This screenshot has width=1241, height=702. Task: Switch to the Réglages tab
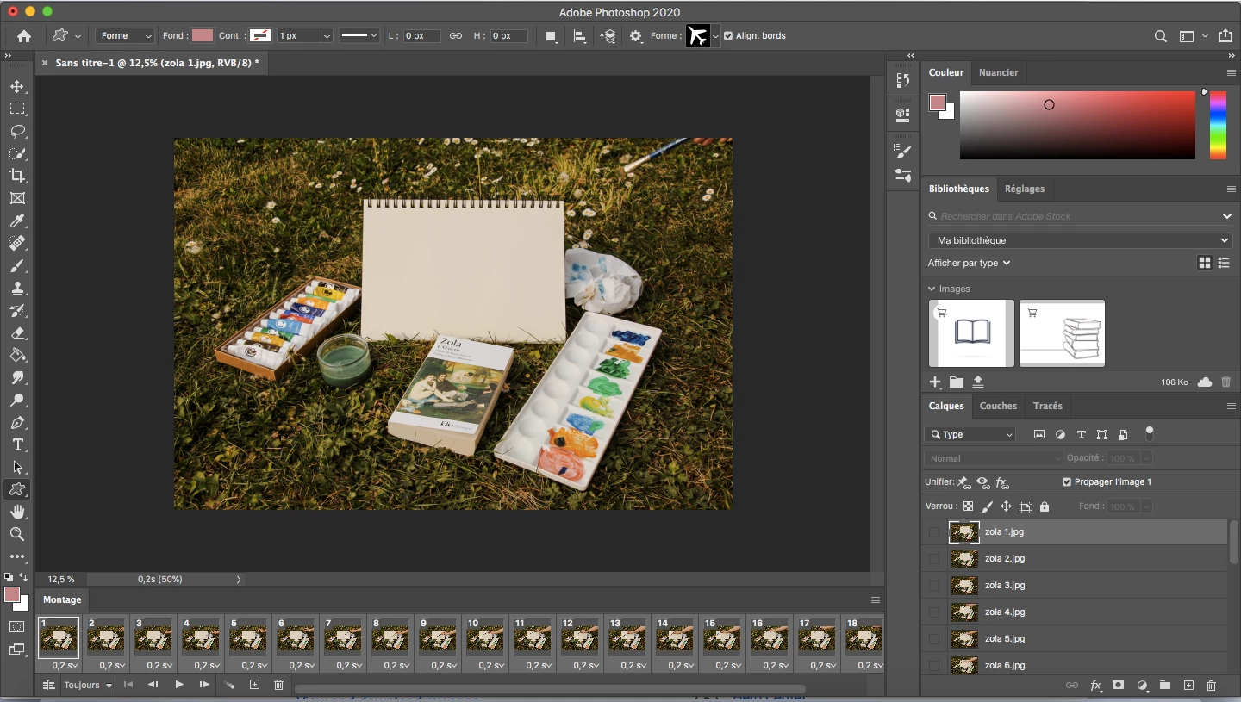click(x=1024, y=189)
